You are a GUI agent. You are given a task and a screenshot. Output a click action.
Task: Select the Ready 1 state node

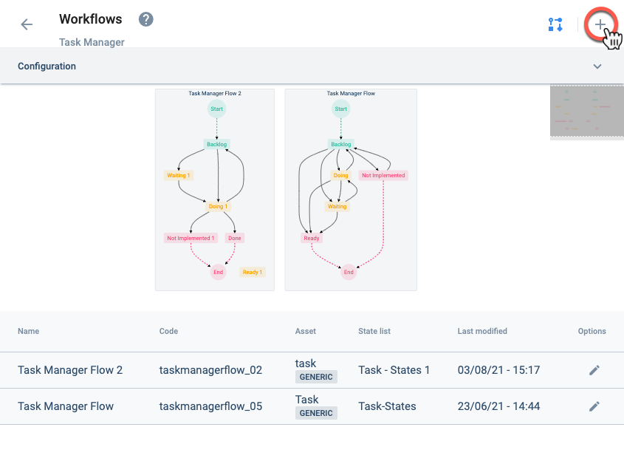(x=253, y=273)
